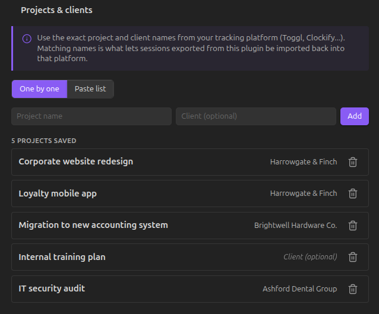Click the Loyalty mobile app project name
379x314 pixels.
[58, 194]
